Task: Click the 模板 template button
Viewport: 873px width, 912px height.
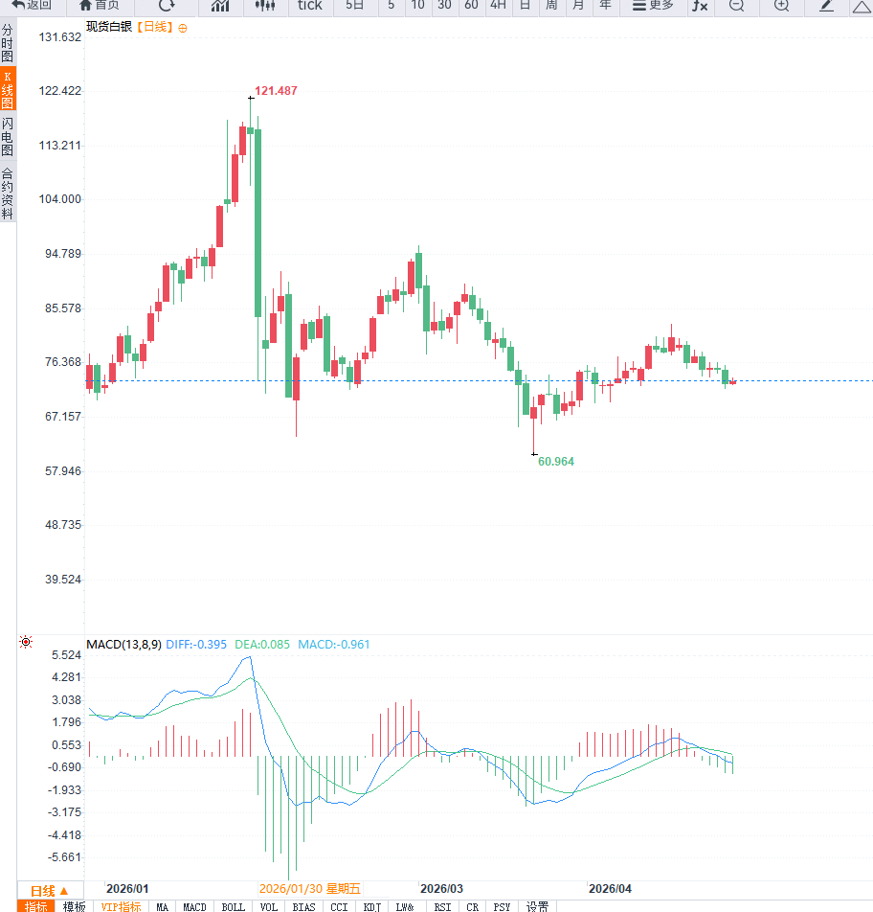Action: 74,906
